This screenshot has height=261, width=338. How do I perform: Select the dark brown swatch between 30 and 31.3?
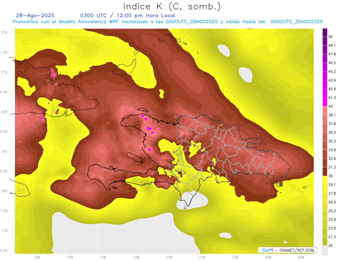[x=325, y=171]
